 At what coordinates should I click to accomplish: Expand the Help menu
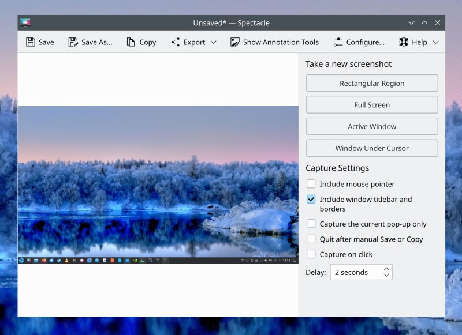(x=419, y=42)
